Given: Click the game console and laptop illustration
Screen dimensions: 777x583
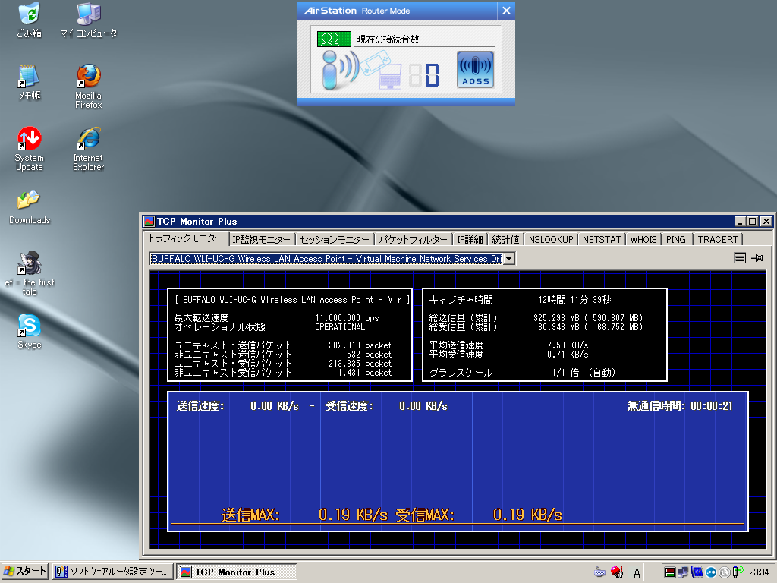Looking at the screenshot, I should pos(382,70).
